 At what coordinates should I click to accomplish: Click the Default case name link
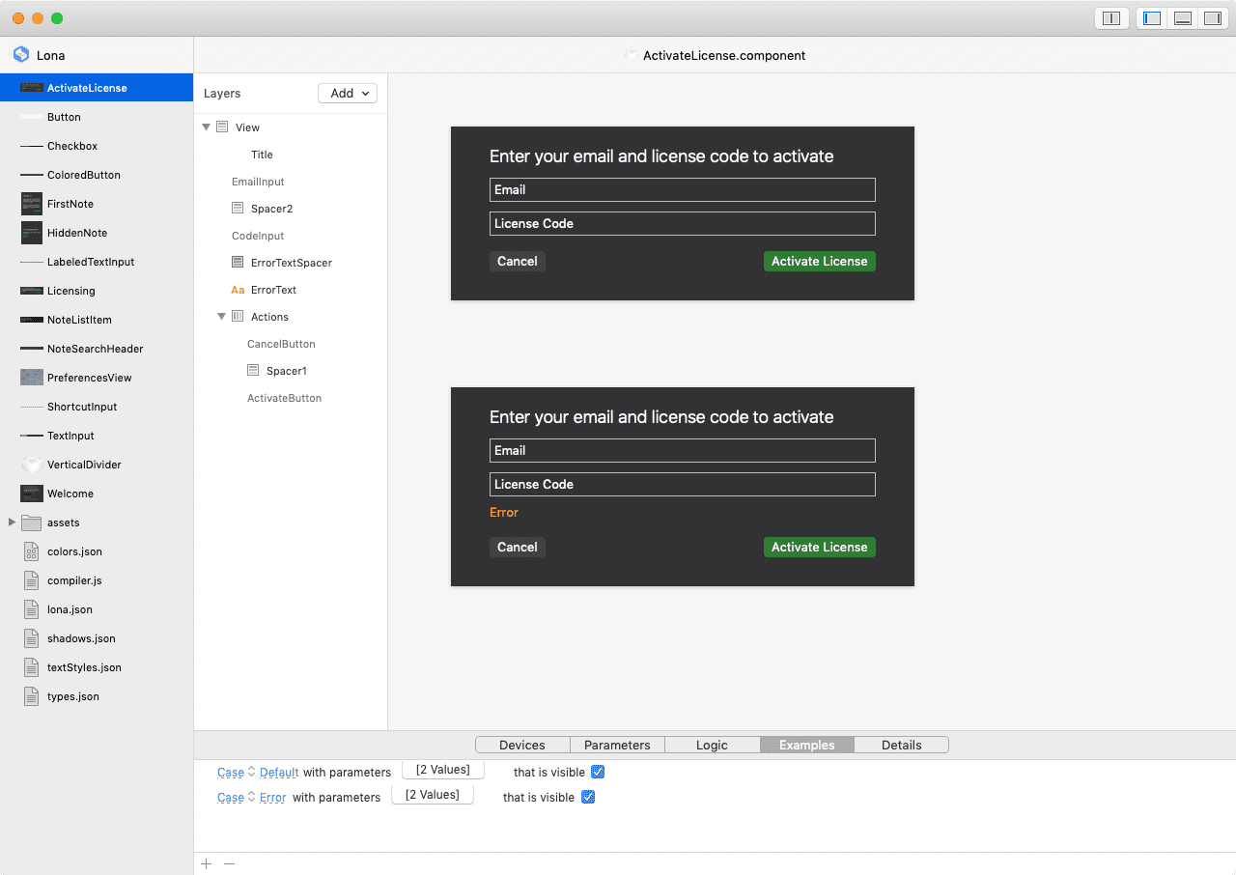point(279,773)
